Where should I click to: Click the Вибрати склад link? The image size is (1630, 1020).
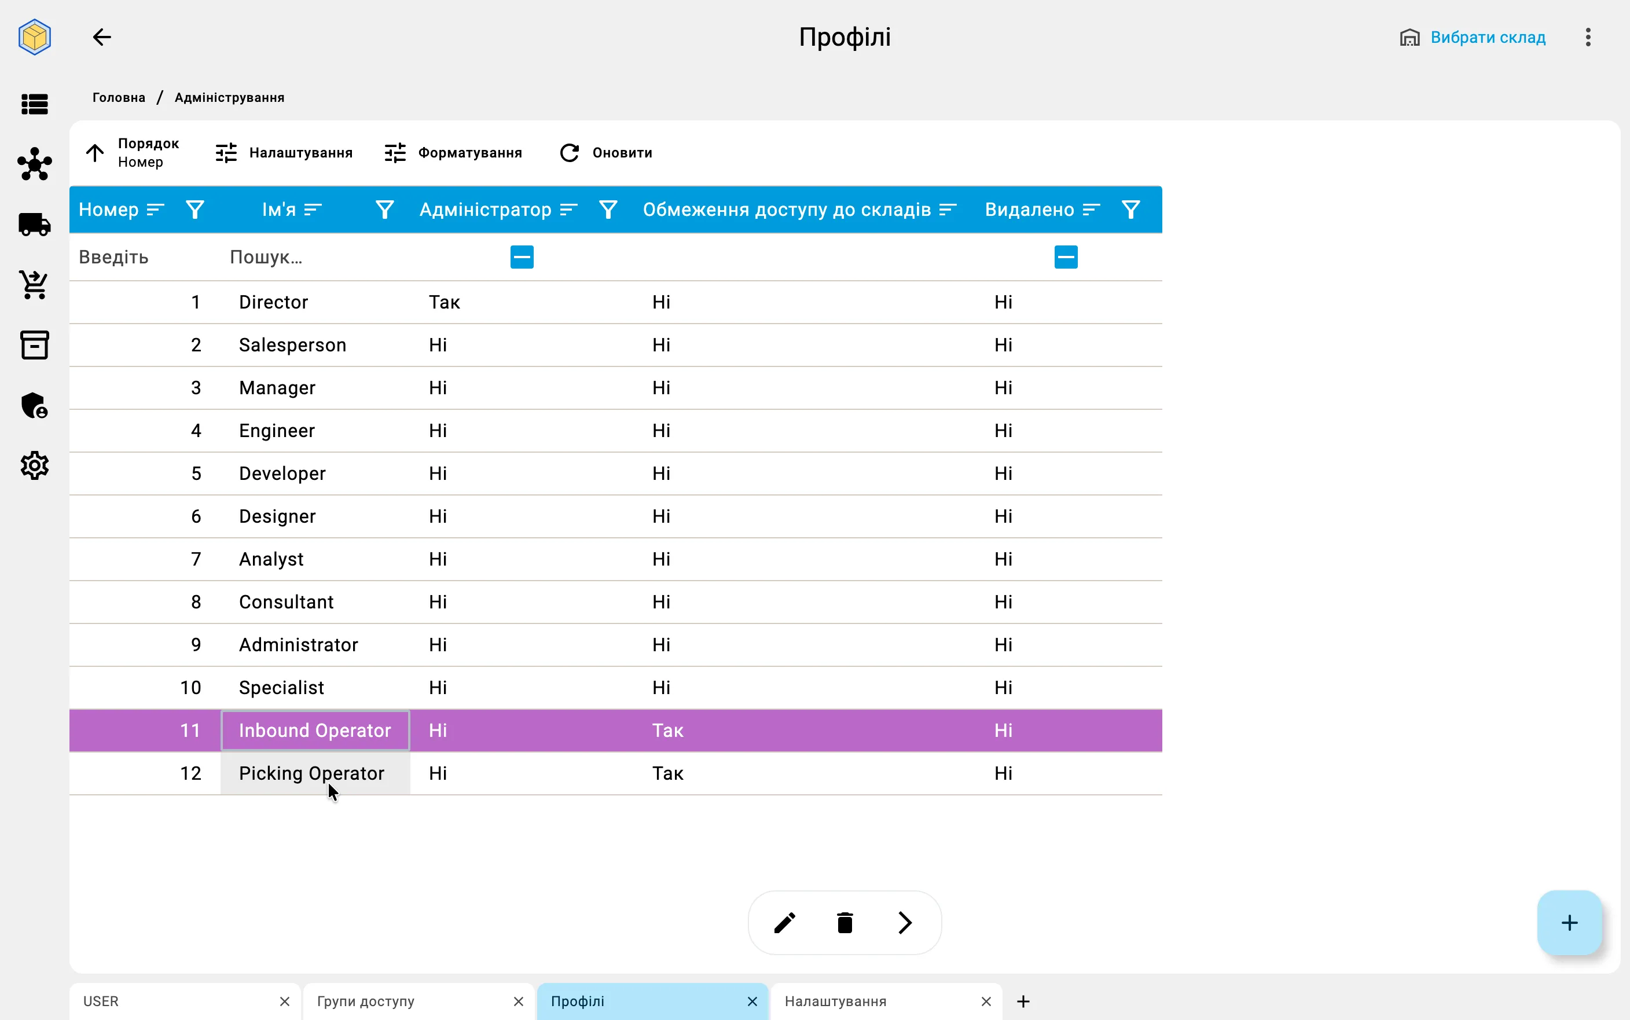click(1488, 37)
